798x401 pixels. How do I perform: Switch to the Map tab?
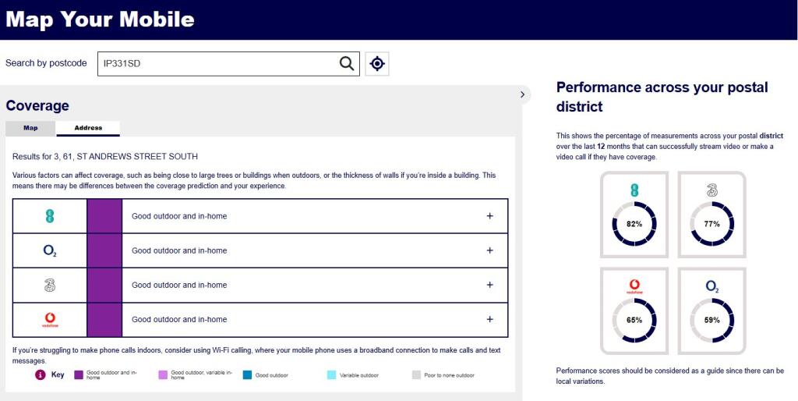(30, 128)
